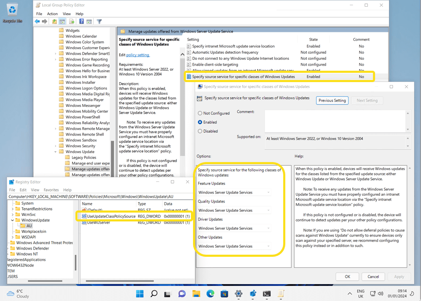
Task: Toggle the console tree show/hide toolbar icon
Action: pos(62,21)
